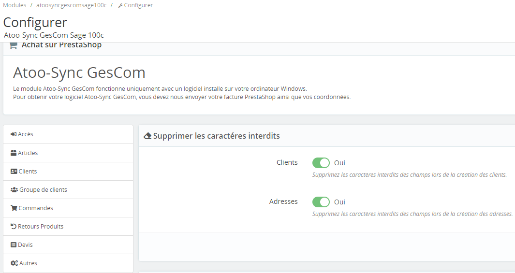Click the text about facture PrestaShop
This screenshot has height=273, width=515.
[182, 97]
